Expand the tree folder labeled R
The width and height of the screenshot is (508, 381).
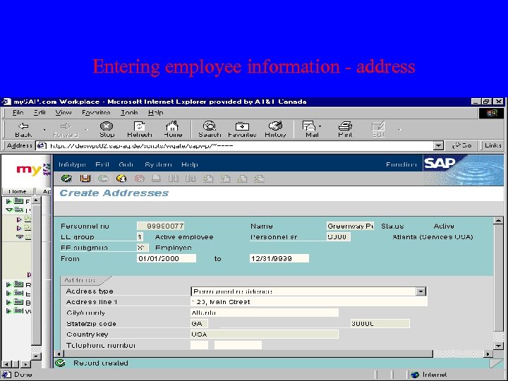(8, 285)
